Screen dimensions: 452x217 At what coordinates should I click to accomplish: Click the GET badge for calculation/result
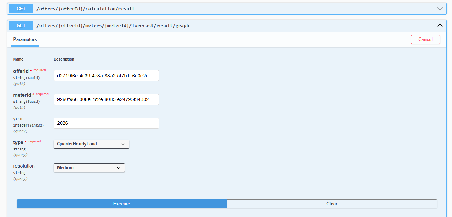coord(21,9)
